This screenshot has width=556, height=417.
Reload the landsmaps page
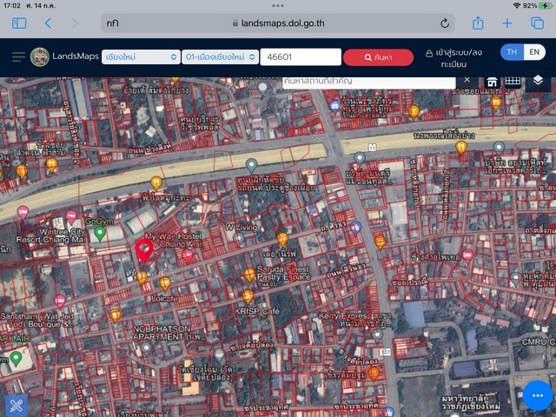click(445, 23)
